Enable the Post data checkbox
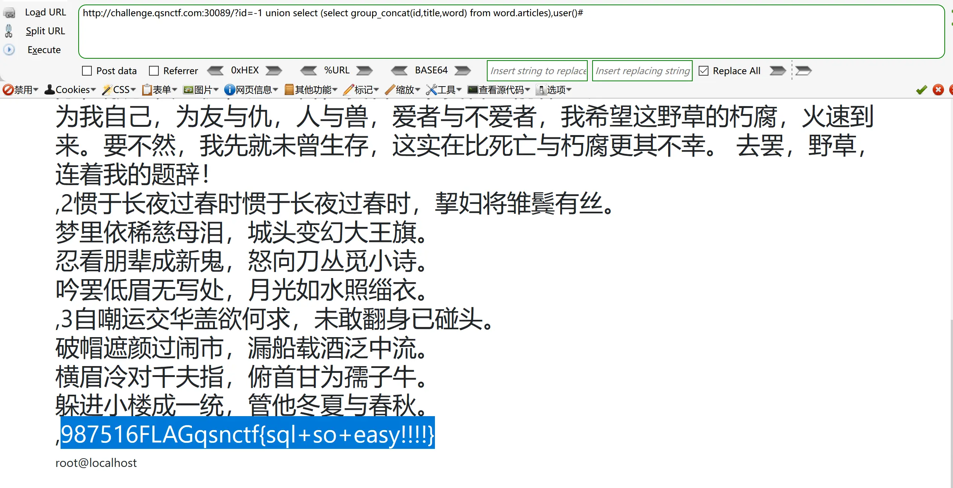Screen dimensions: 953x488 point(87,71)
